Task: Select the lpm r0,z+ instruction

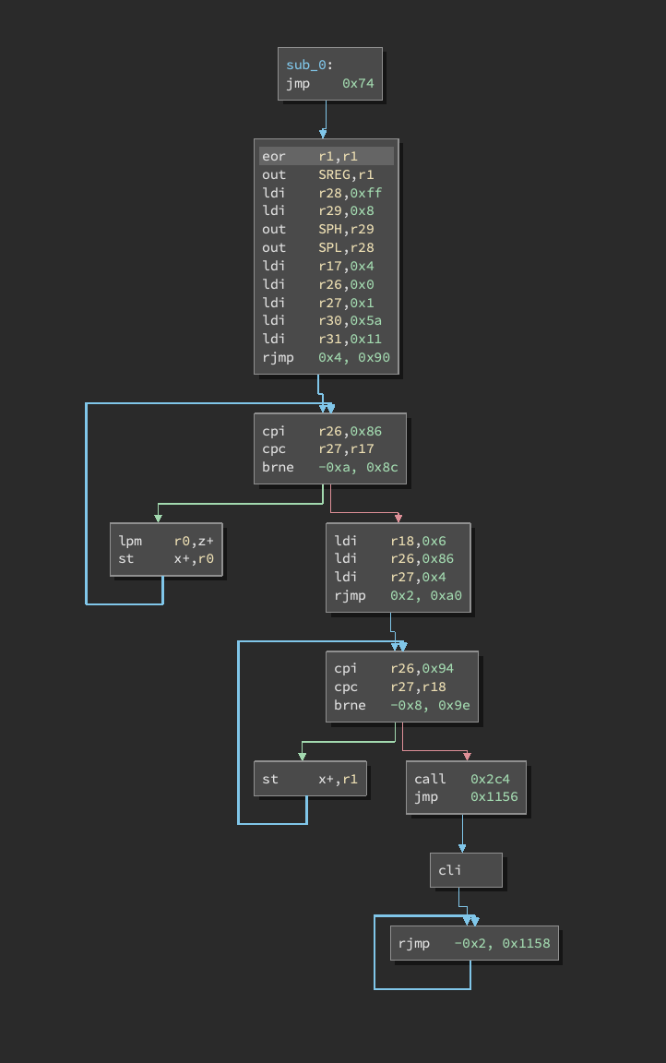Action: pyautogui.click(x=166, y=541)
